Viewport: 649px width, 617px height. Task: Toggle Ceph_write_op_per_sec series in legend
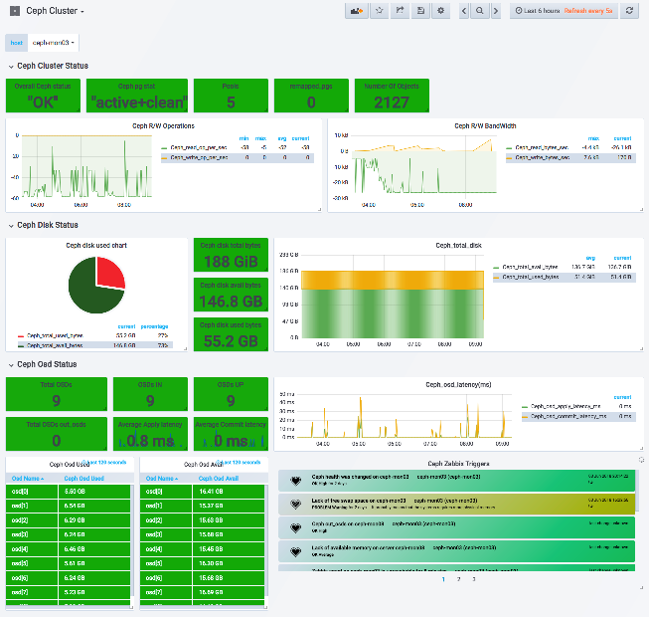(198, 157)
